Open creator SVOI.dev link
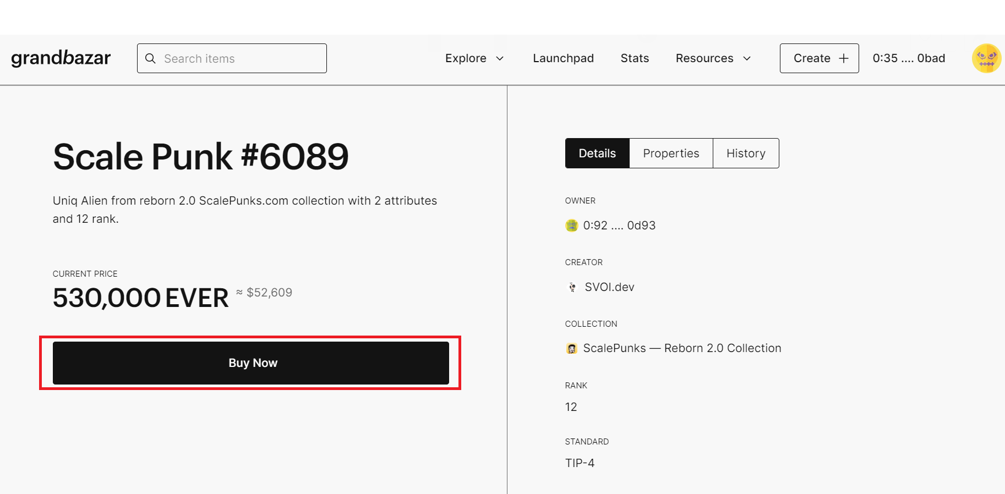Screen dimensions: 1005x494 [609, 287]
